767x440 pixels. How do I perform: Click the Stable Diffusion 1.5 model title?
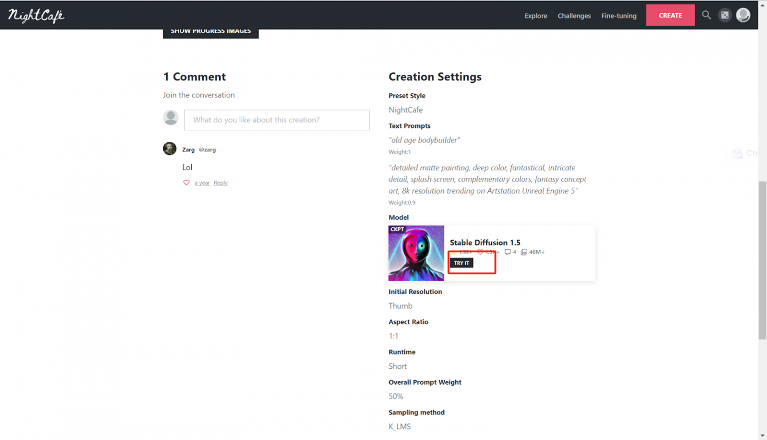point(485,242)
